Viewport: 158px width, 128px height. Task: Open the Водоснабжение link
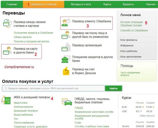(23, 115)
